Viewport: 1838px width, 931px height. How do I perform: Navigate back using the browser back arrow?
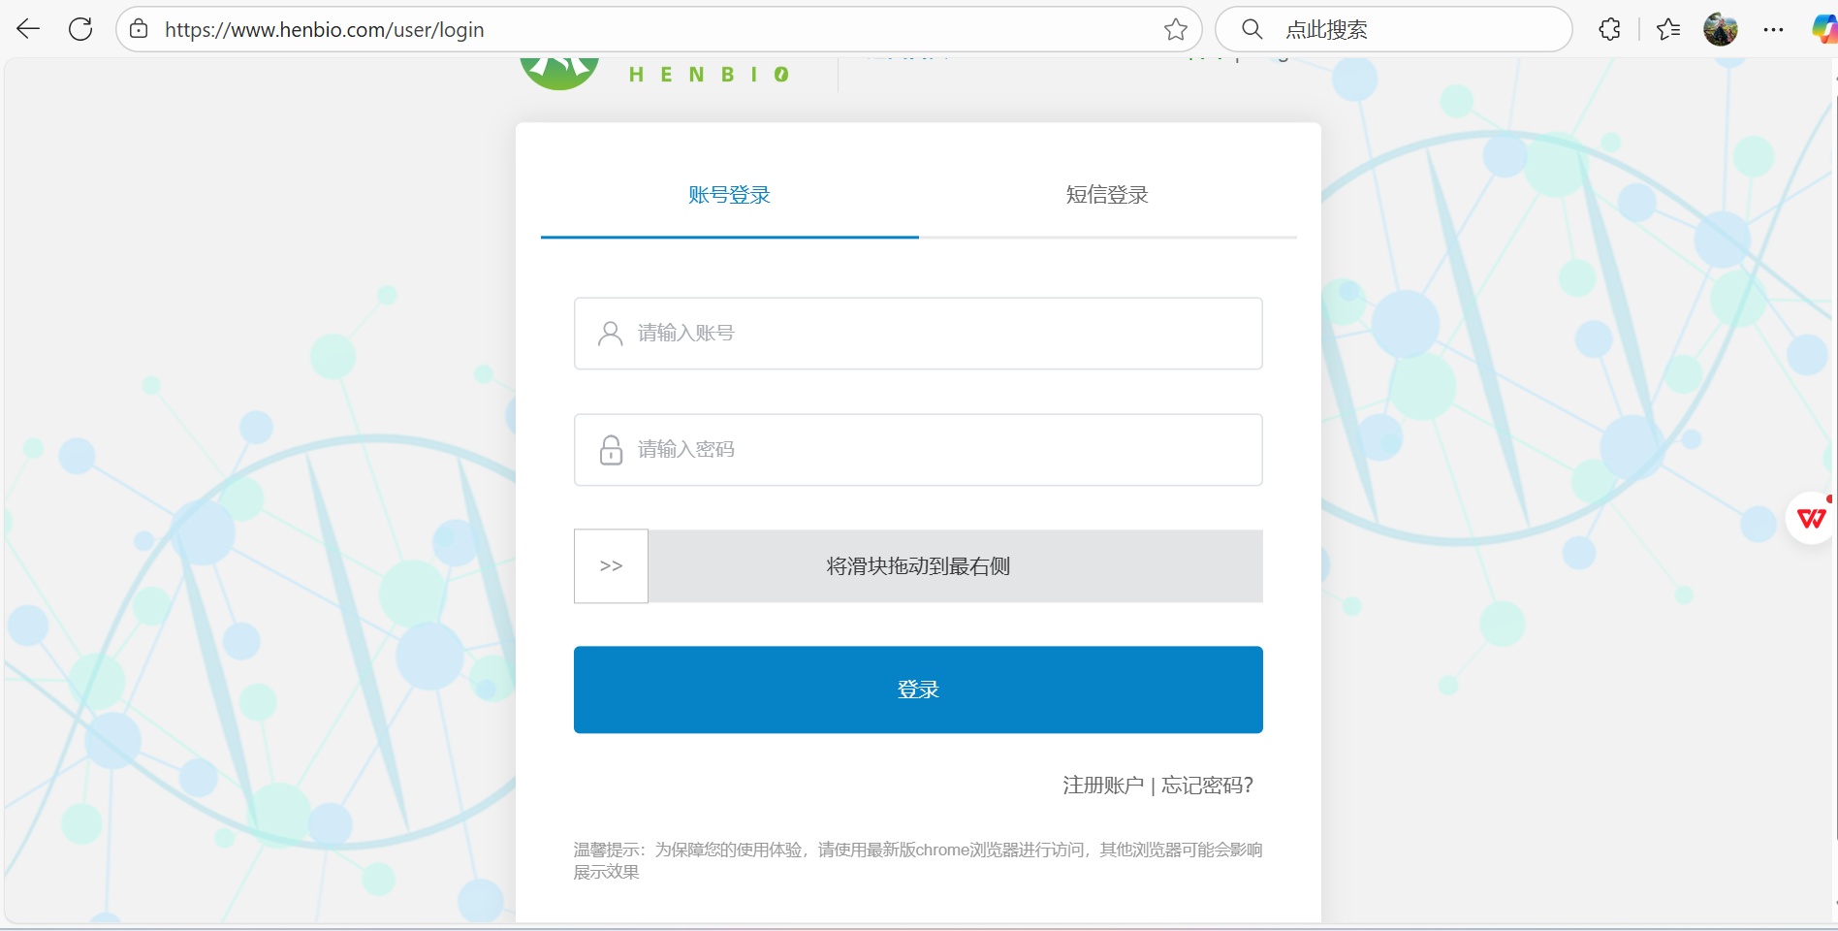click(28, 28)
